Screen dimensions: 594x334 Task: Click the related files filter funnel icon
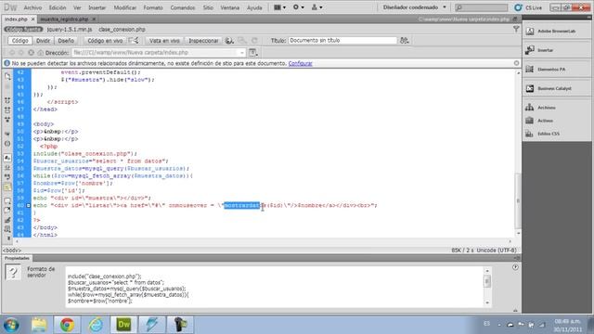[x=516, y=29]
